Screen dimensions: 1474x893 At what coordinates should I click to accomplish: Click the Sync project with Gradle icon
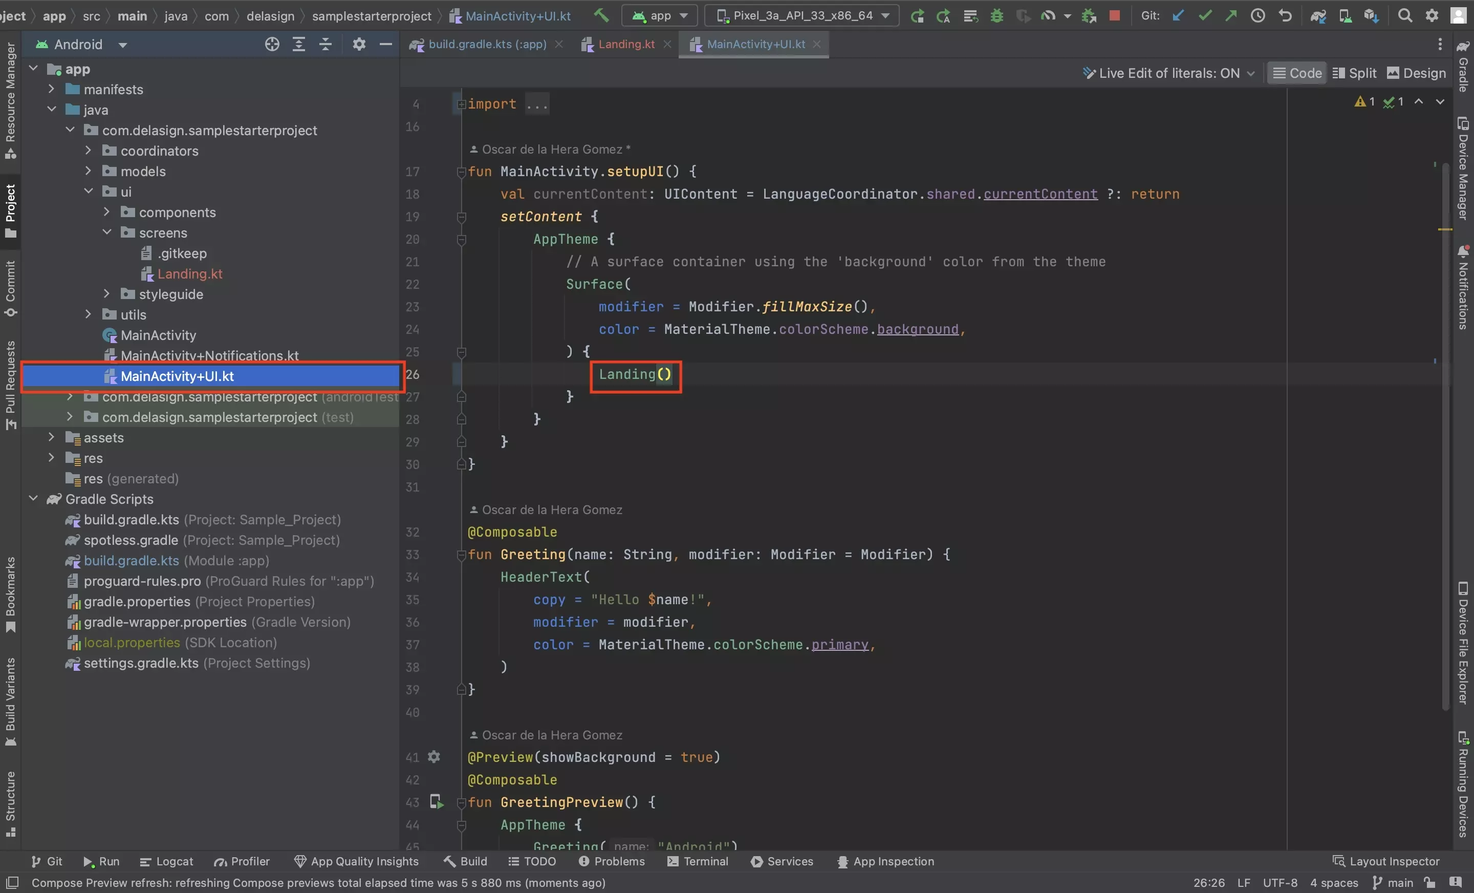coord(1316,15)
